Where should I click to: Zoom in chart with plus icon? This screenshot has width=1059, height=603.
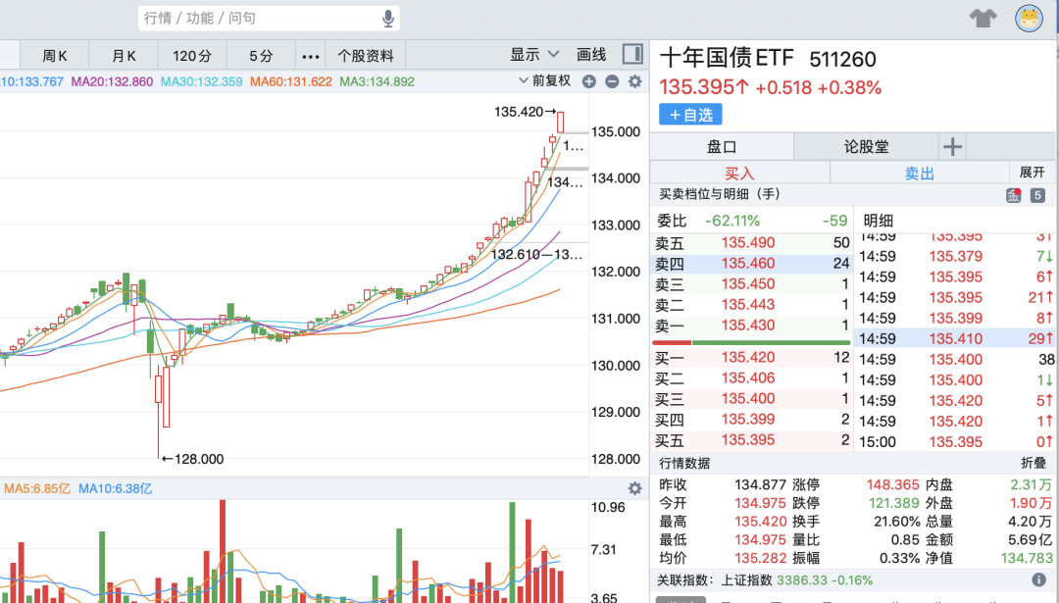pyautogui.click(x=589, y=81)
